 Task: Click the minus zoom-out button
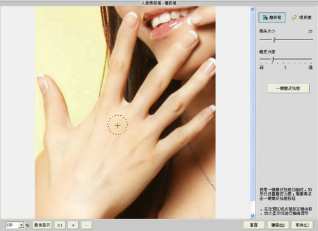pos(86,225)
